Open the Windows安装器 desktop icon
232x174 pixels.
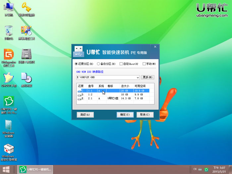click(x=8, y=125)
